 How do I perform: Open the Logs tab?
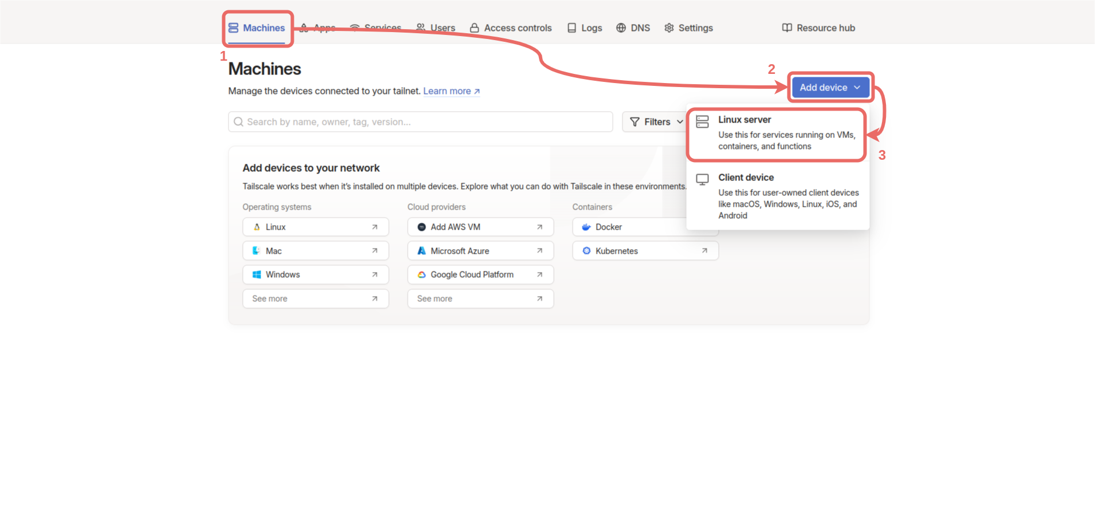click(x=585, y=28)
